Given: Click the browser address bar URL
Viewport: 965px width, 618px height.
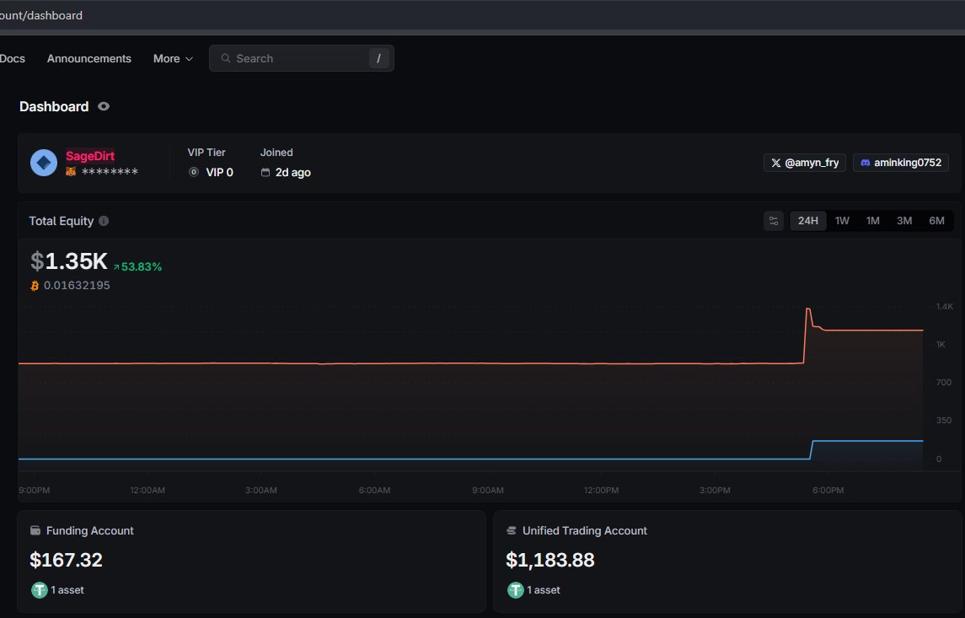Looking at the screenshot, I should (x=41, y=15).
